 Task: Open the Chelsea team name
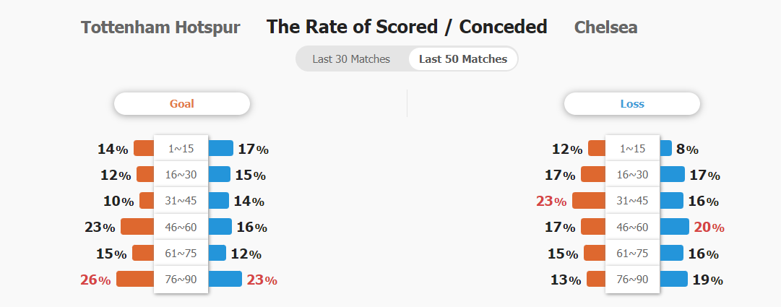pyautogui.click(x=605, y=27)
